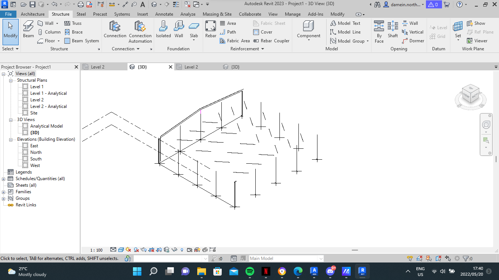Open the File menu
The height and width of the screenshot is (280, 499).
(x=8, y=14)
